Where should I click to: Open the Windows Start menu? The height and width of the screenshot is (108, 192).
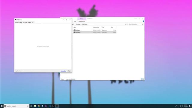coord(2,106)
